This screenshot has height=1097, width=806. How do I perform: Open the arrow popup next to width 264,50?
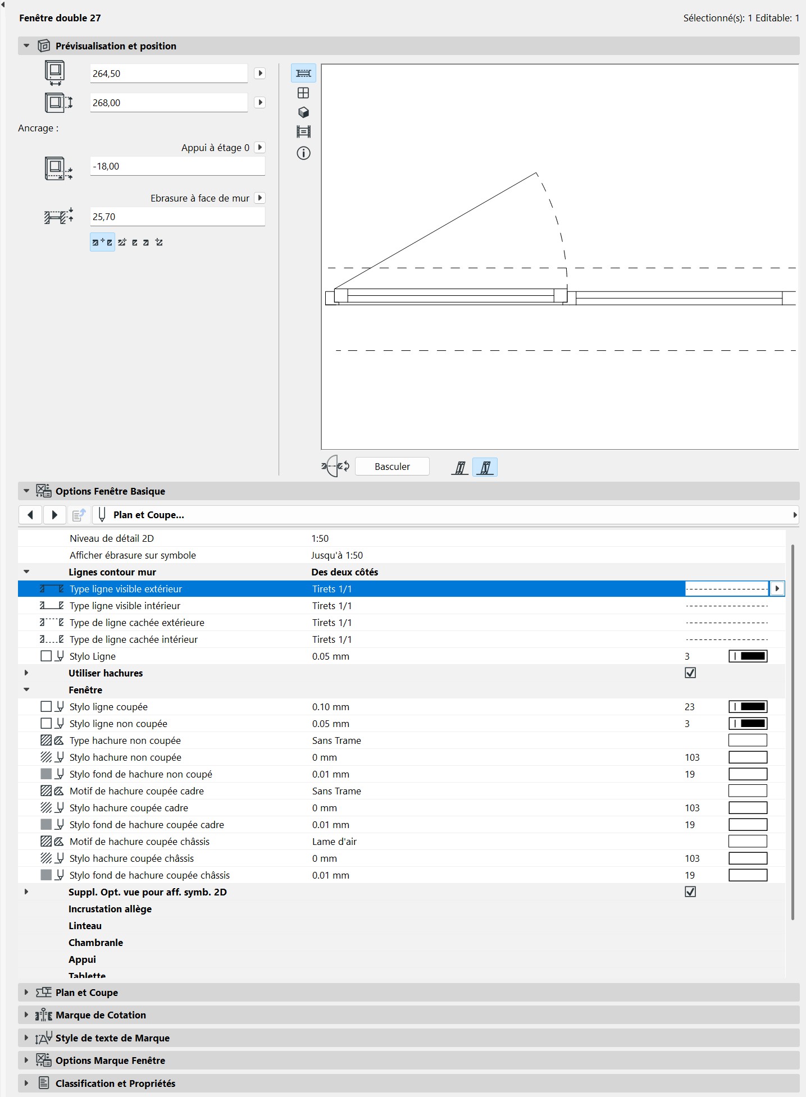point(259,73)
